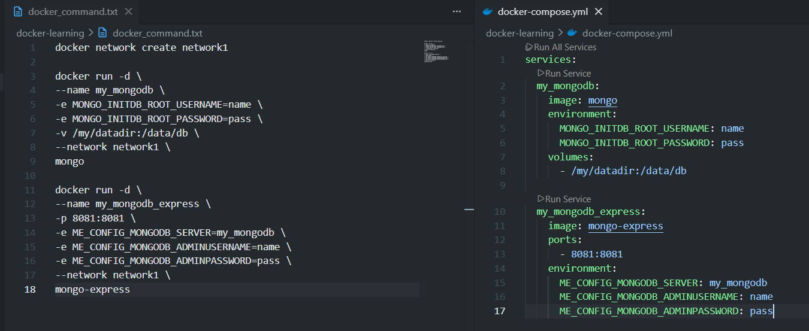Click '--name my_mongodb_express \' line
Viewport: 809px width, 331px height.
133,204
